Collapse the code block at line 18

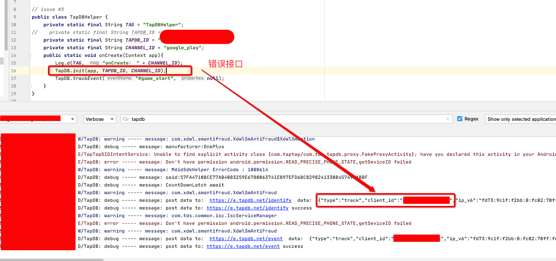pyautogui.click(x=30, y=86)
